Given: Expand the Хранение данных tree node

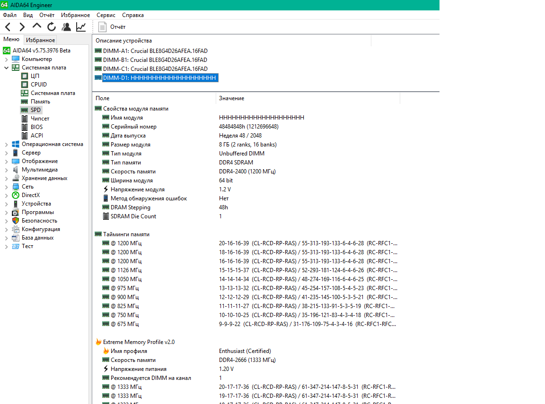Looking at the screenshot, I should pos(6,179).
